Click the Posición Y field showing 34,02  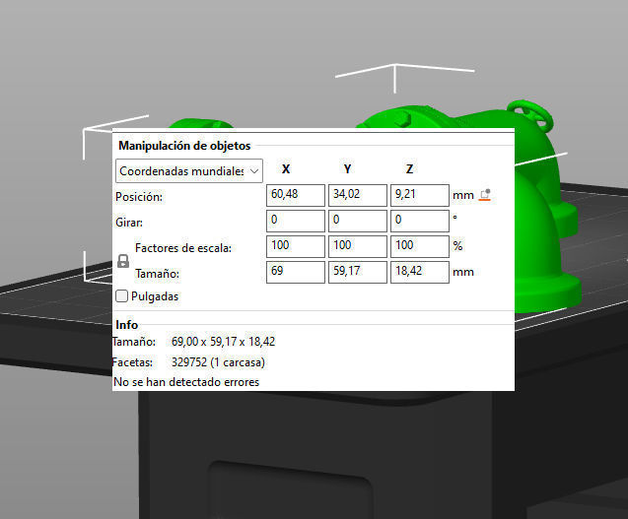(358, 195)
